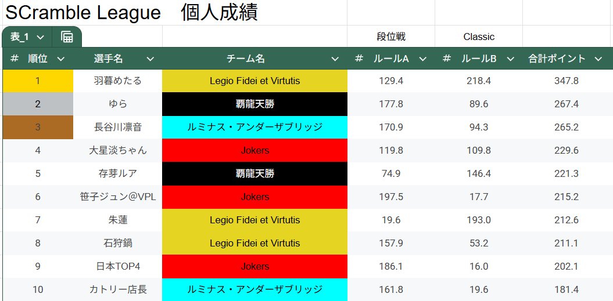Select ルミナス・アンダーザブリッジ cell in カトリー店長 row
Viewport: 613px width, 301px height.
click(255, 289)
